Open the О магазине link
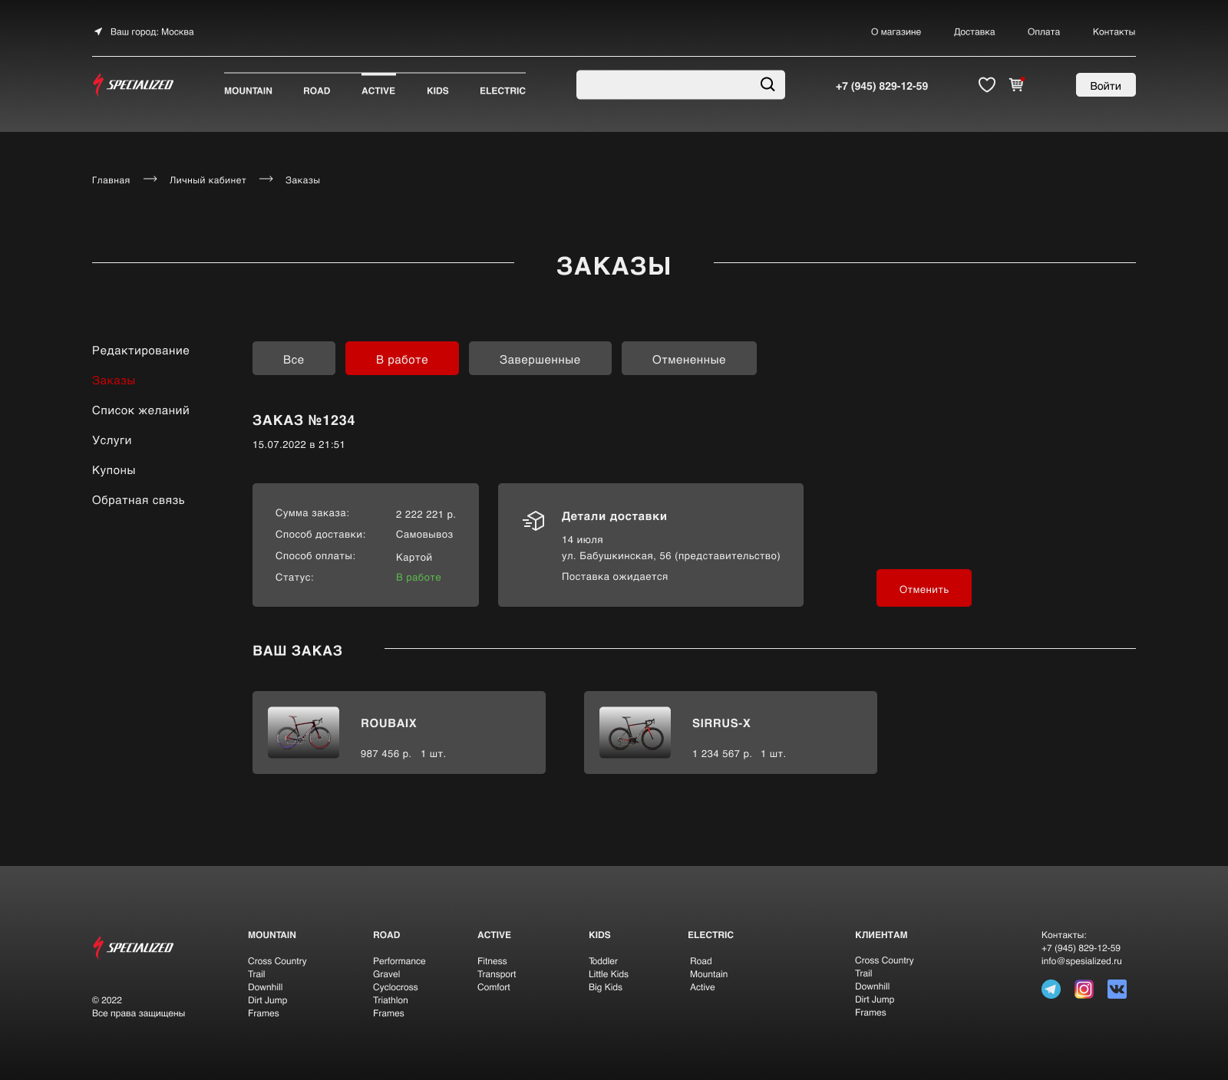The height and width of the screenshot is (1080, 1228). click(x=896, y=31)
